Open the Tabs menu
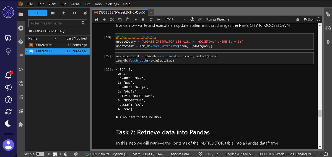The image size is (332, 157). pyautogui.click(x=98, y=4)
